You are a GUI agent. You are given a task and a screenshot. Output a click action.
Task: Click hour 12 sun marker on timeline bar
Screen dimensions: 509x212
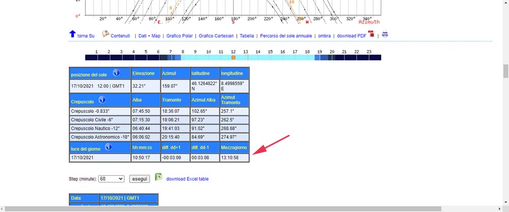pyautogui.click(x=233, y=58)
